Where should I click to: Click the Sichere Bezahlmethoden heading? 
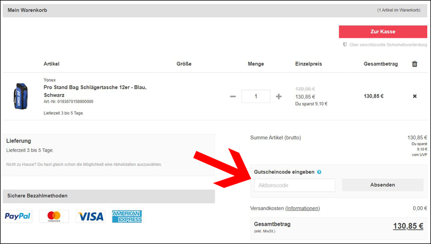tap(37, 196)
